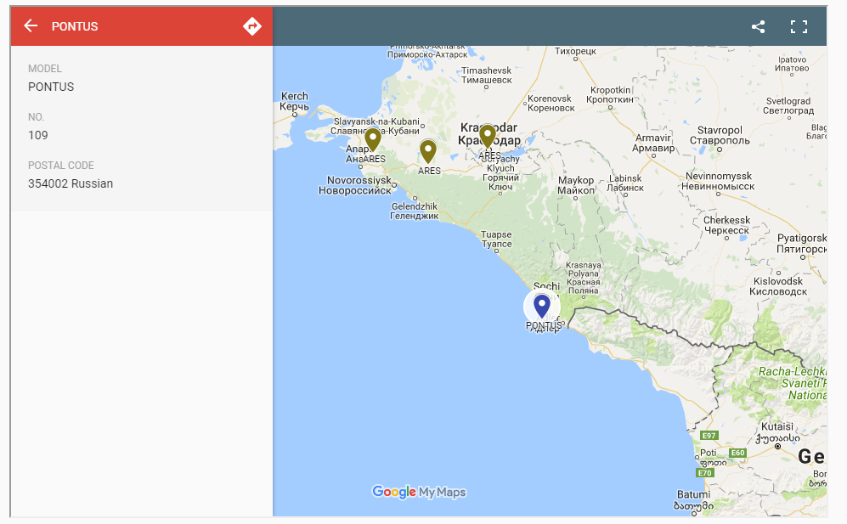847x524 pixels.
Task: Click the number 109 value
Action: point(38,135)
